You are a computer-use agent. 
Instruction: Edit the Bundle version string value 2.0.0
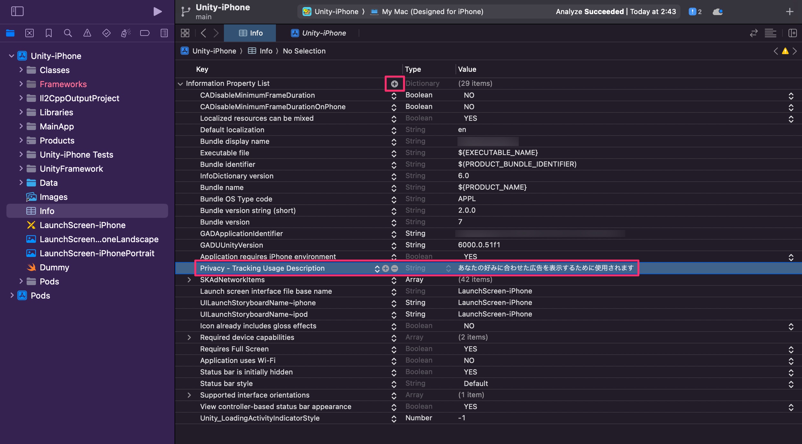pyautogui.click(x=467, y=210)
